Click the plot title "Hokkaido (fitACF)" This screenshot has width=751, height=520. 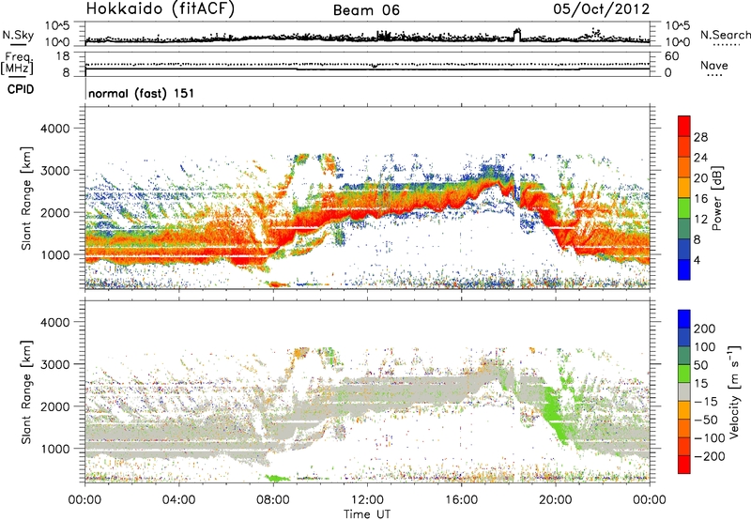(161, 8)
